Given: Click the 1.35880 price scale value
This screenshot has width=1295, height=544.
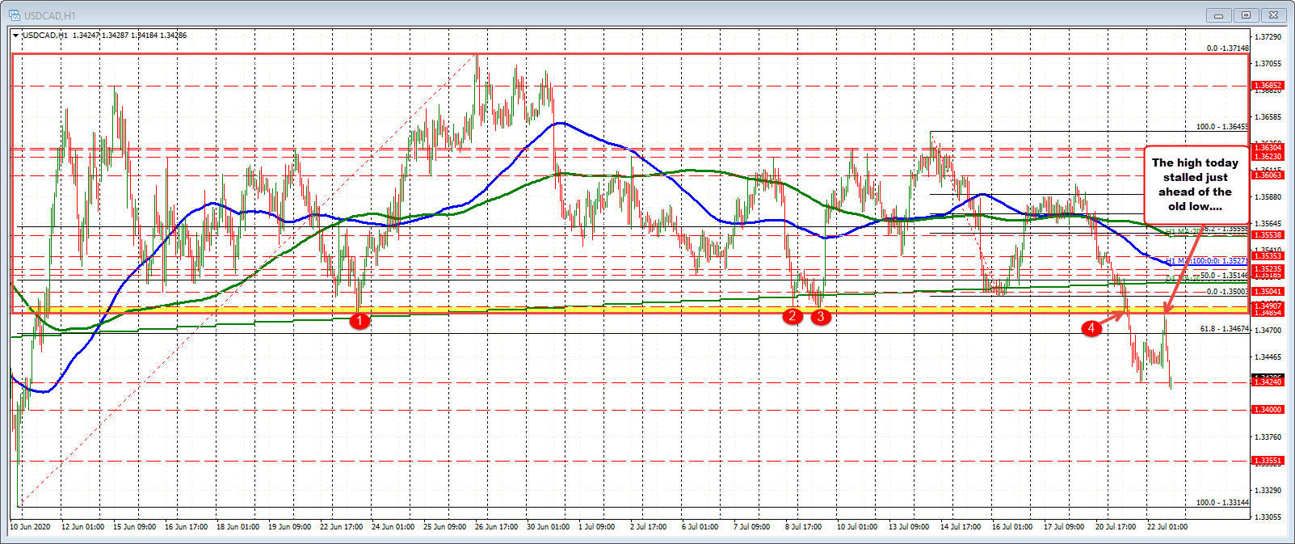Looking at the screenshot, I should tap(1269, 197).
